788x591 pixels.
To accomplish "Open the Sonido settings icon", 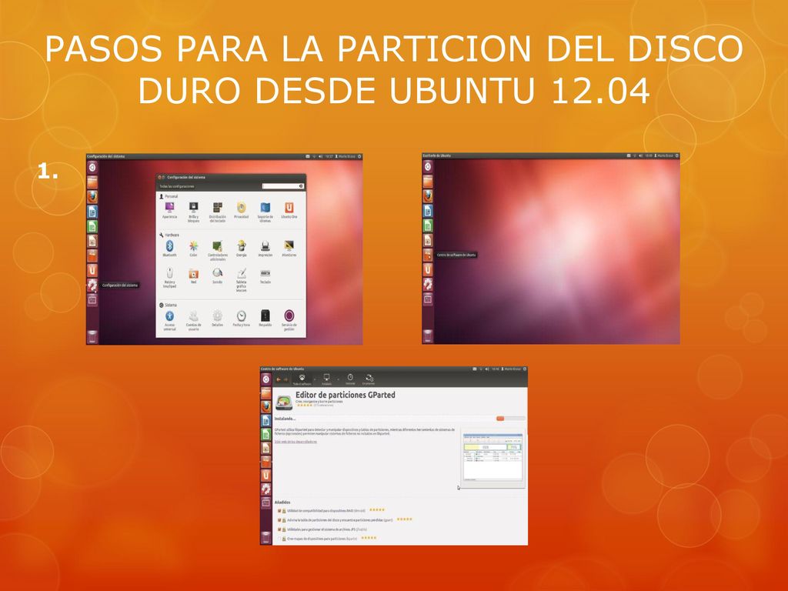I will click(x=217, y=275).
